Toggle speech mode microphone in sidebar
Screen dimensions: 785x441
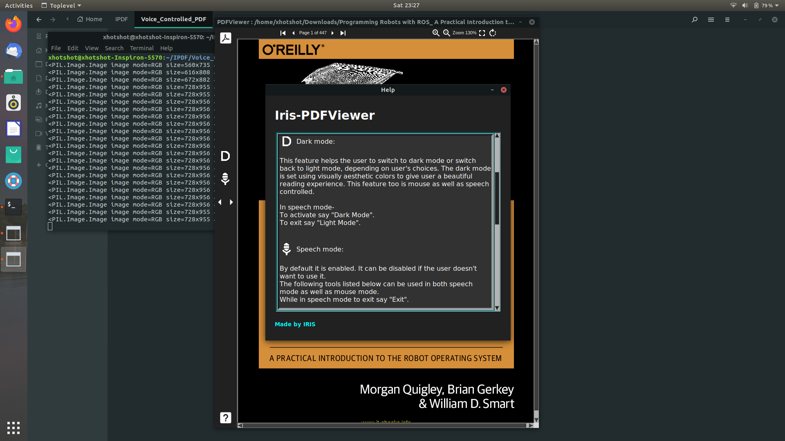click(x=225, y=178)
